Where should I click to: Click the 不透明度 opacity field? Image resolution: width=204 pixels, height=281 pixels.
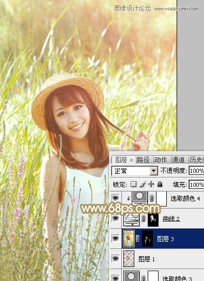196,171
